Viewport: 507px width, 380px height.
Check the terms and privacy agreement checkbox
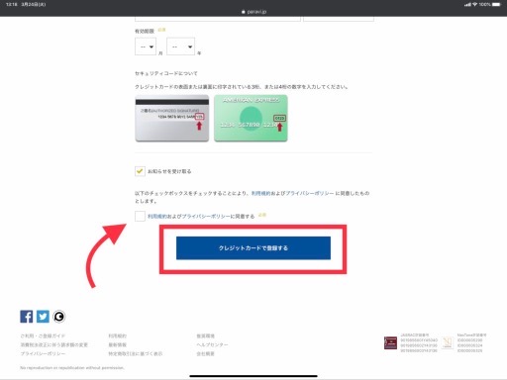tap(140, 217)
